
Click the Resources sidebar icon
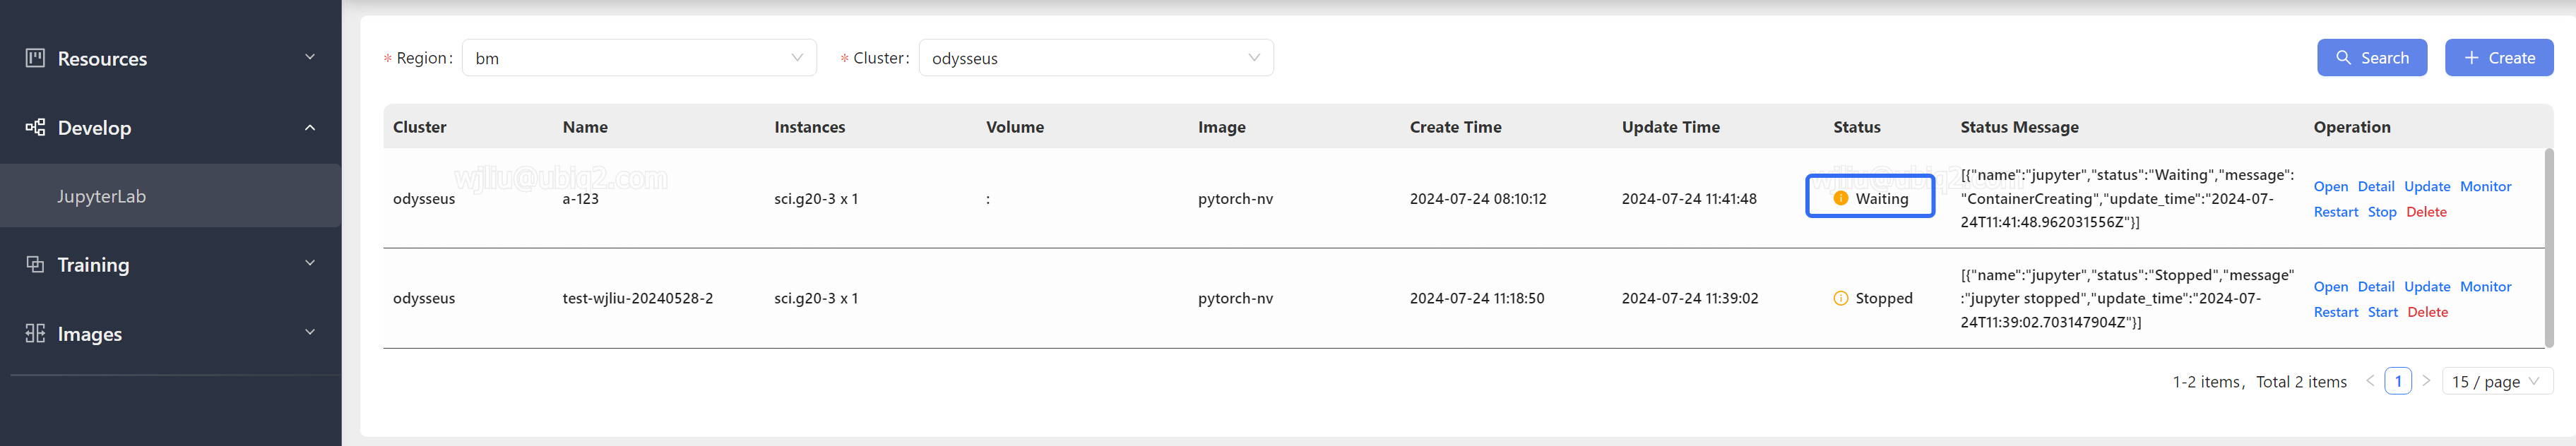[x=35, y=58]
